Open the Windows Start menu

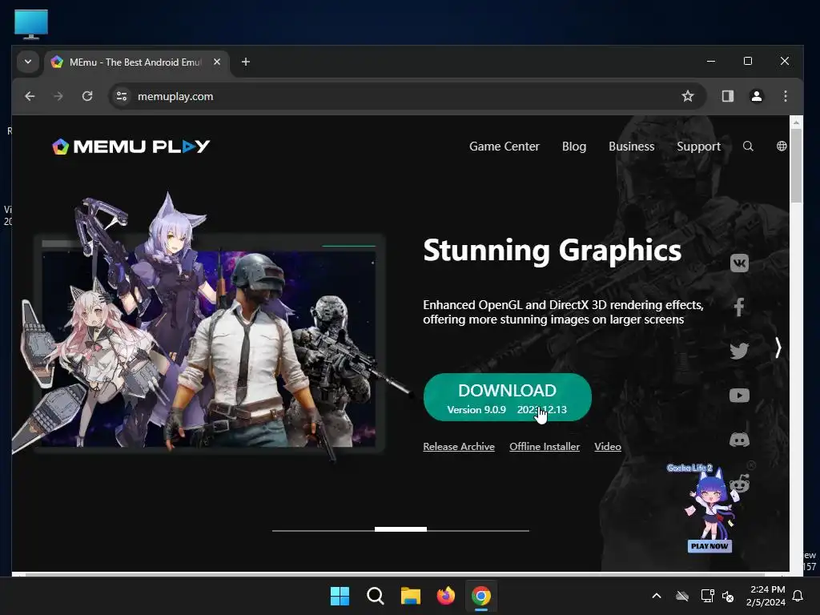point(340,596)
